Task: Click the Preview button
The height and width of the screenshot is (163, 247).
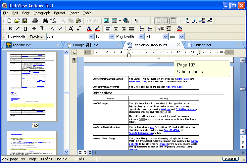Action: tap(36, 37)
